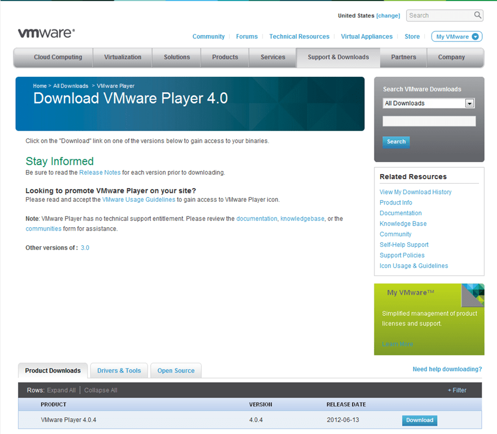
Task: Open the Documentation related resource
Action: 400,213
